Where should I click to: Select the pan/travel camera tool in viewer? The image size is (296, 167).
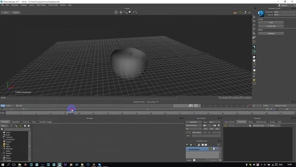pos(121,13)
